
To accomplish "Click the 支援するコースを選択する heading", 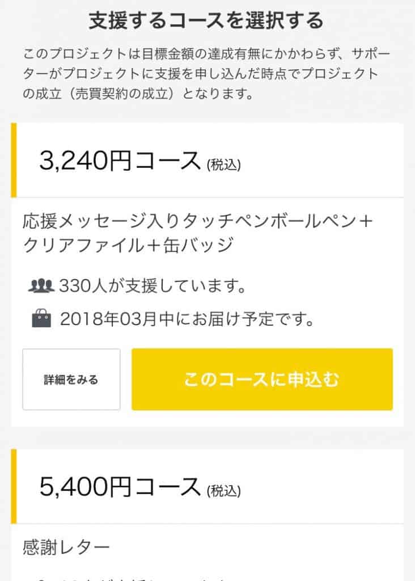I will pyautogui.click(x=206, y=20).
